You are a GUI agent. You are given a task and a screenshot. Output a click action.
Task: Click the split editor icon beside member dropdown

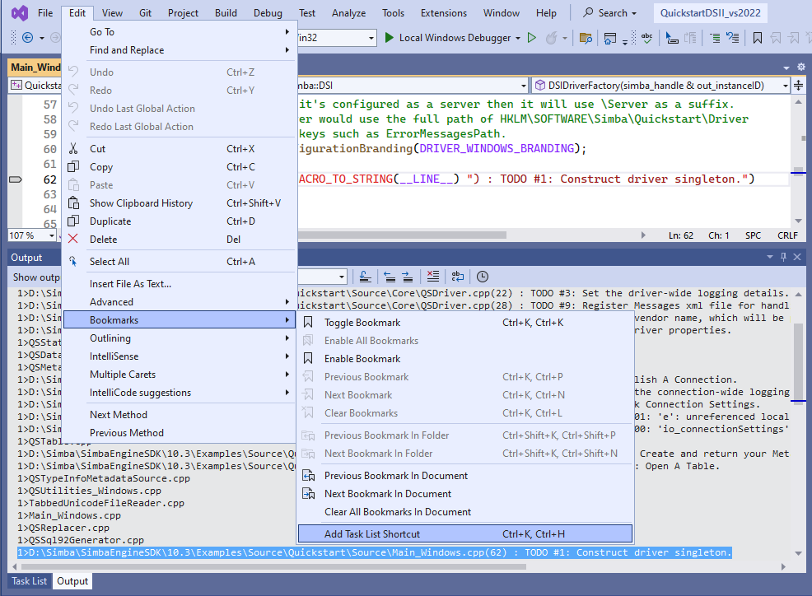pos(799,86)
